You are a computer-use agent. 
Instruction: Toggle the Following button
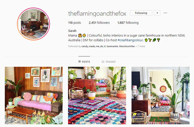pos(141,13)
